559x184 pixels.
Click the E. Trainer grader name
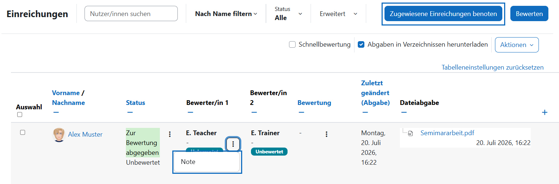265,133
